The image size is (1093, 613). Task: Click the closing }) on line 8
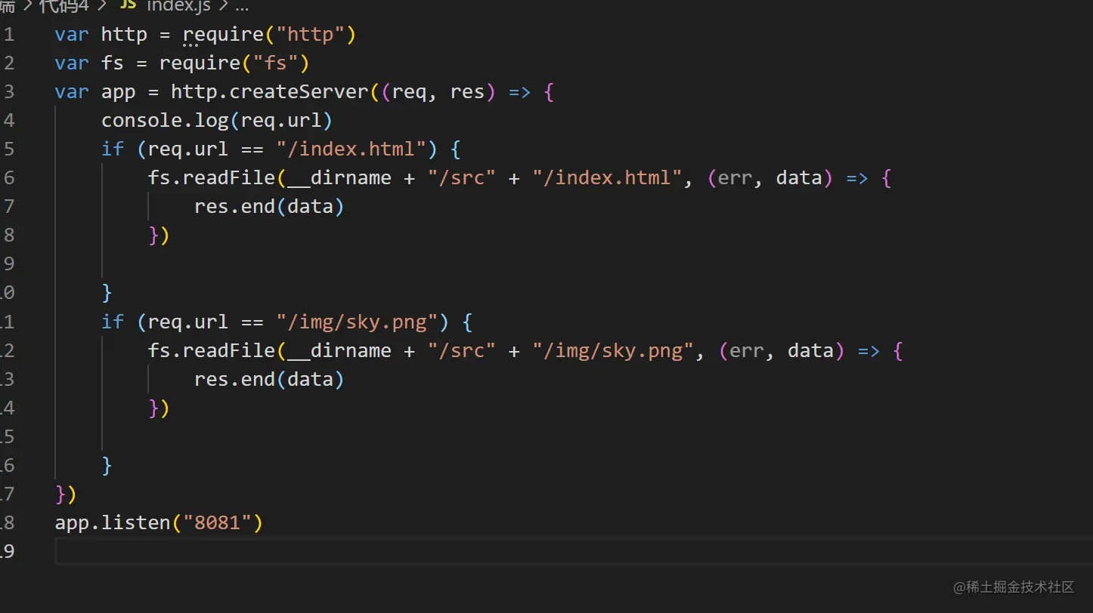pos(159,236)
